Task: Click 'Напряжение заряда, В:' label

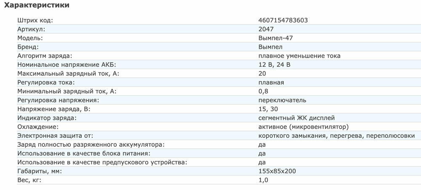Action: (54, 109)
